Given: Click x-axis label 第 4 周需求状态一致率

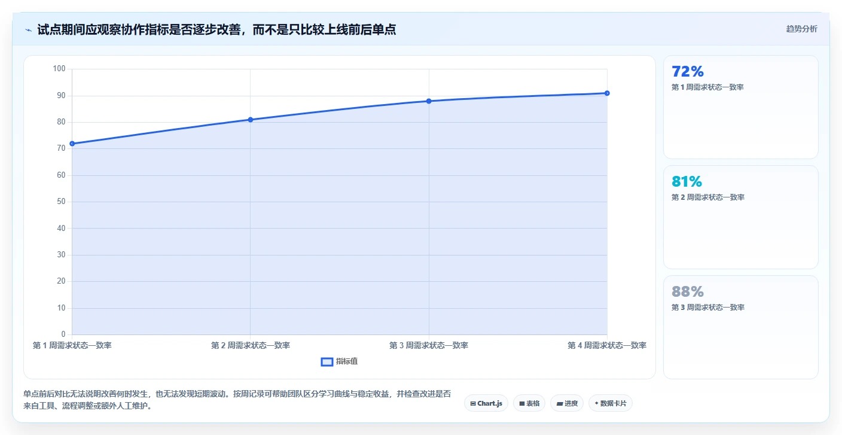Looking at the screenshot, I should pos(607,346).
